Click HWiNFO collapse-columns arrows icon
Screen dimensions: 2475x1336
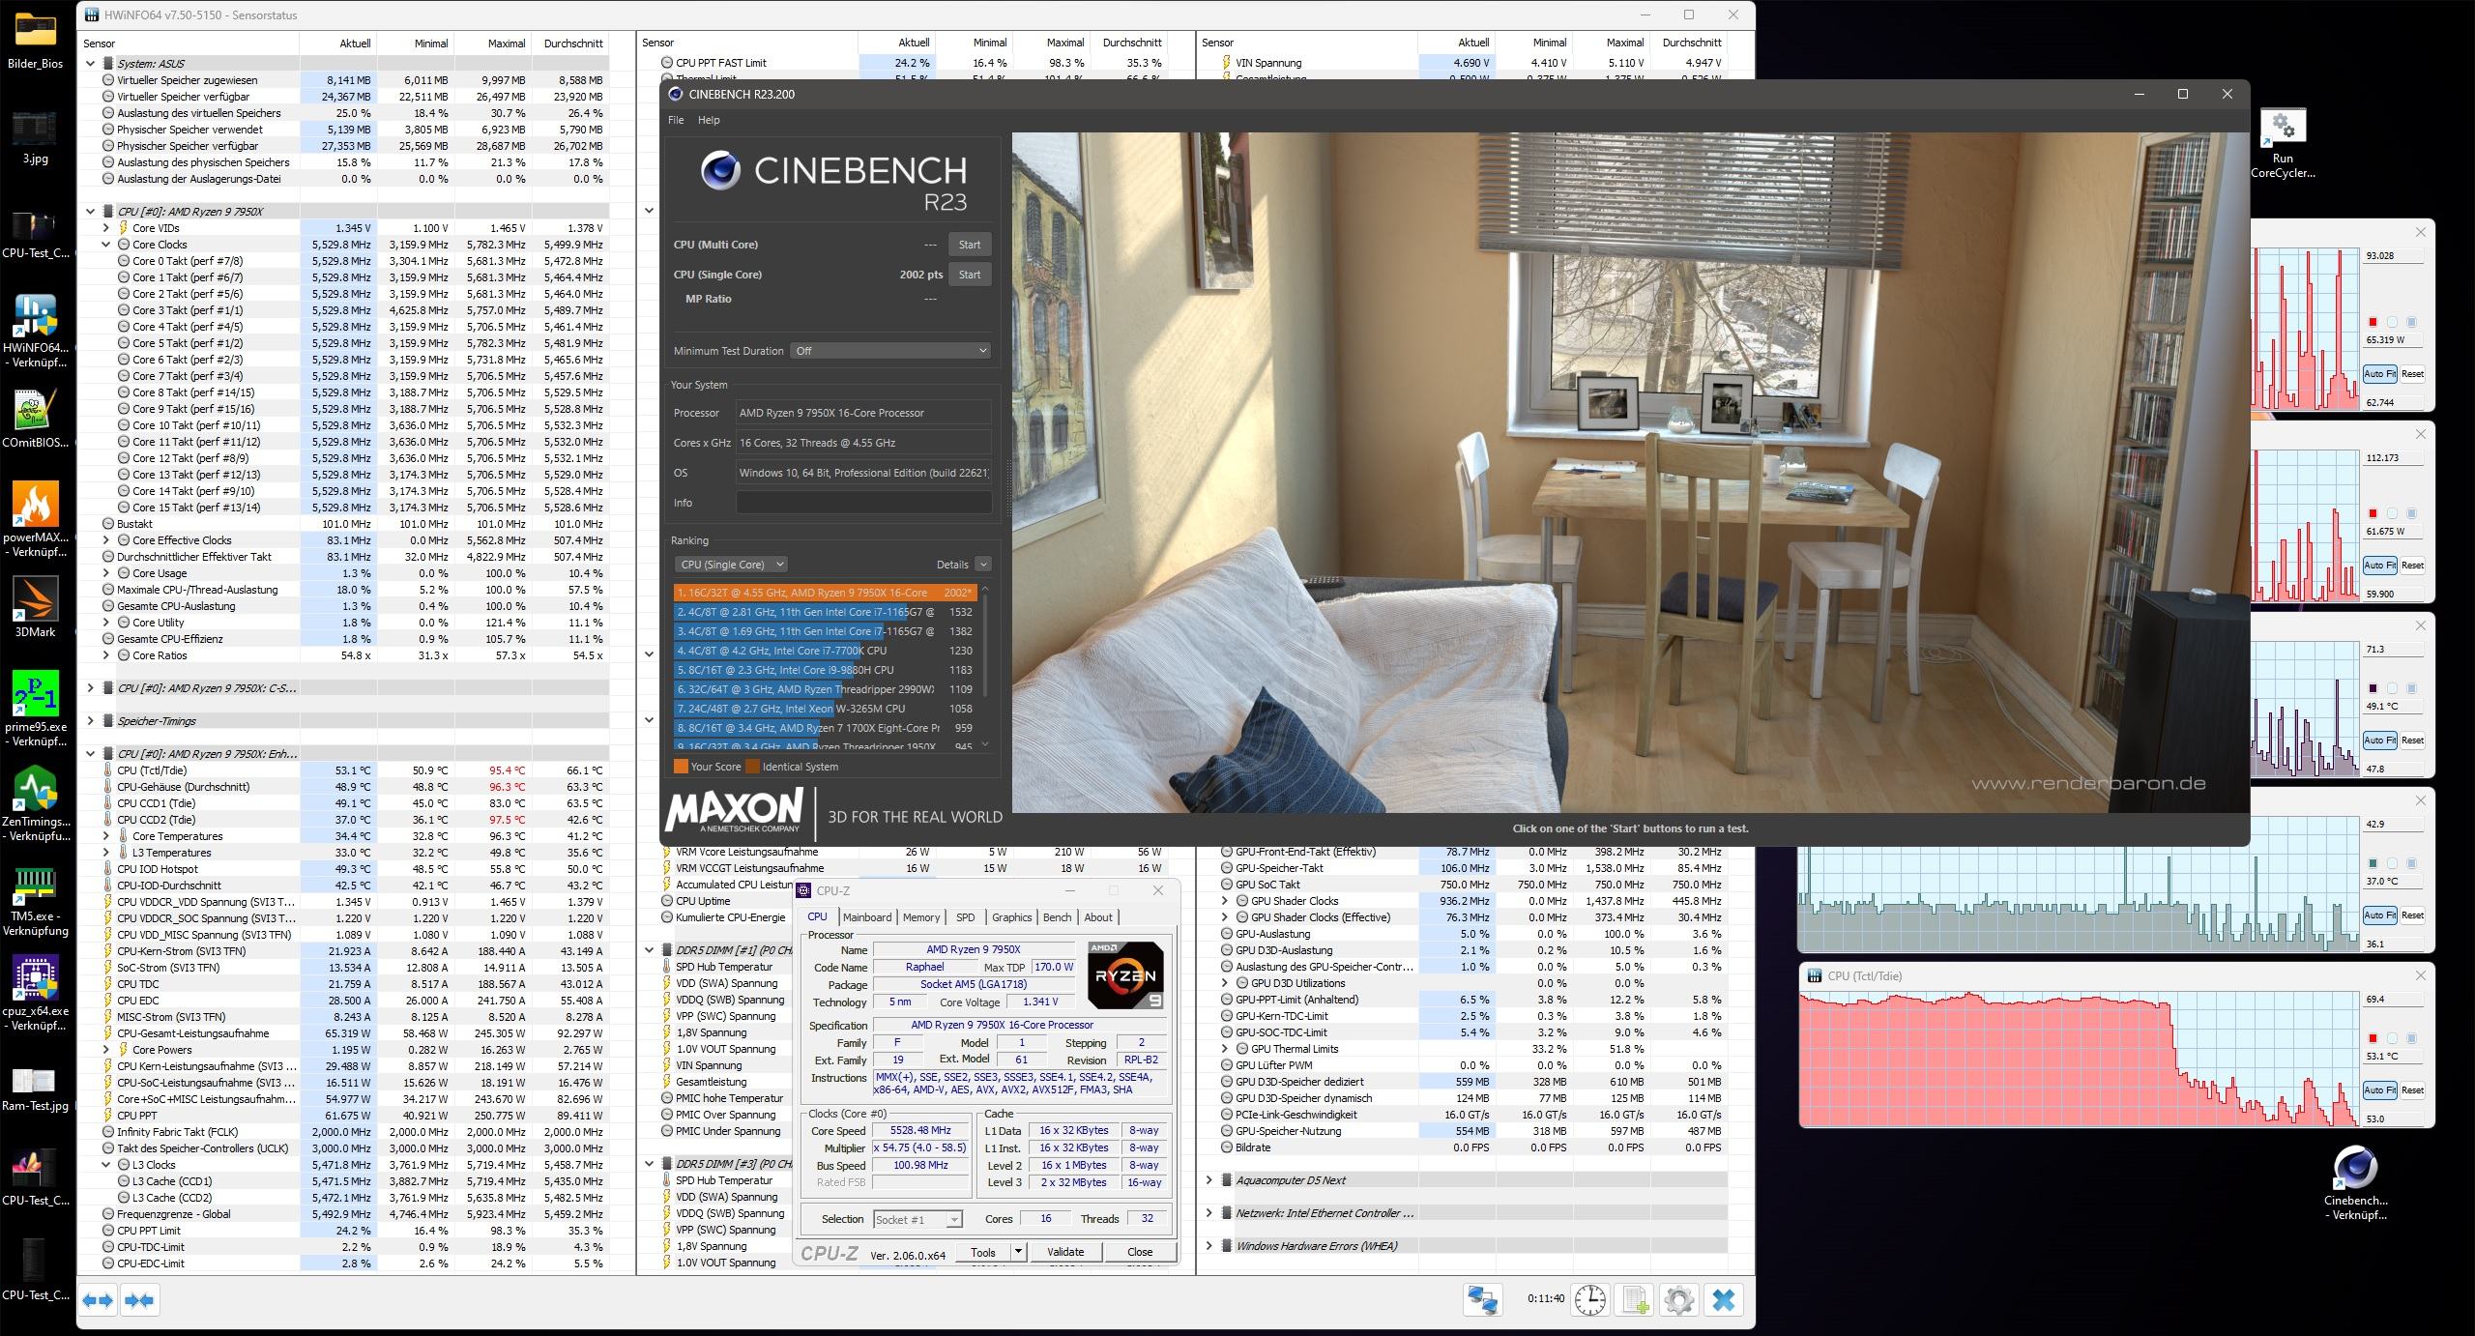coord(139,1300)
